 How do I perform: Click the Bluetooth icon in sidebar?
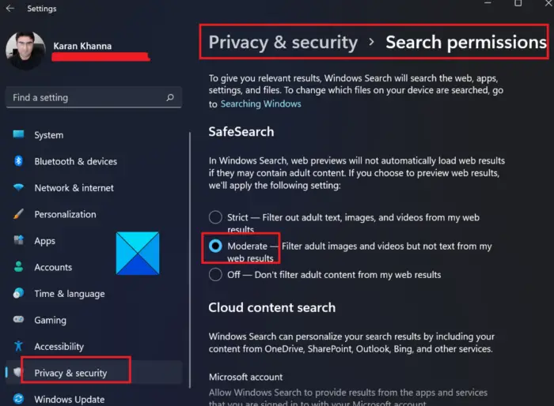click(18, 161)
